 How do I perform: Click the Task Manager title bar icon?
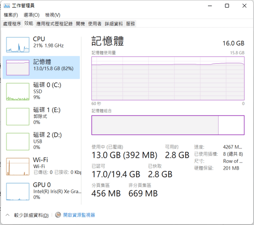tap(7, 6)
